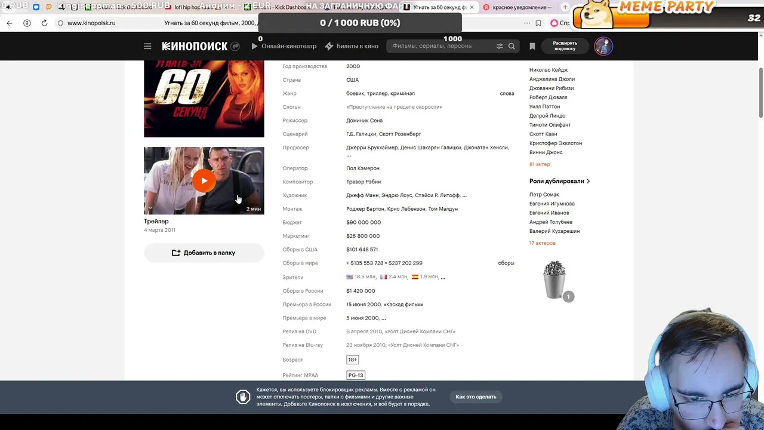This screenshot has height=430, width=764.
Task: Expand producers list ellipsis
Action: click(x=349, y=155)
